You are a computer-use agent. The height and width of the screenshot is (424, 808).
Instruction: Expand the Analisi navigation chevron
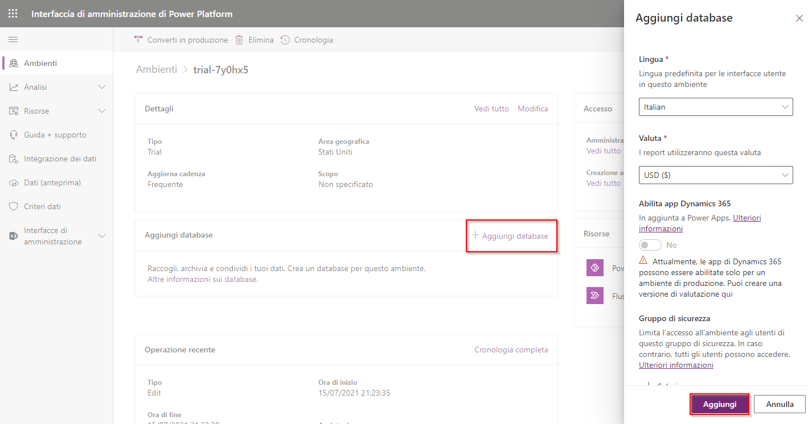(102, 87)
